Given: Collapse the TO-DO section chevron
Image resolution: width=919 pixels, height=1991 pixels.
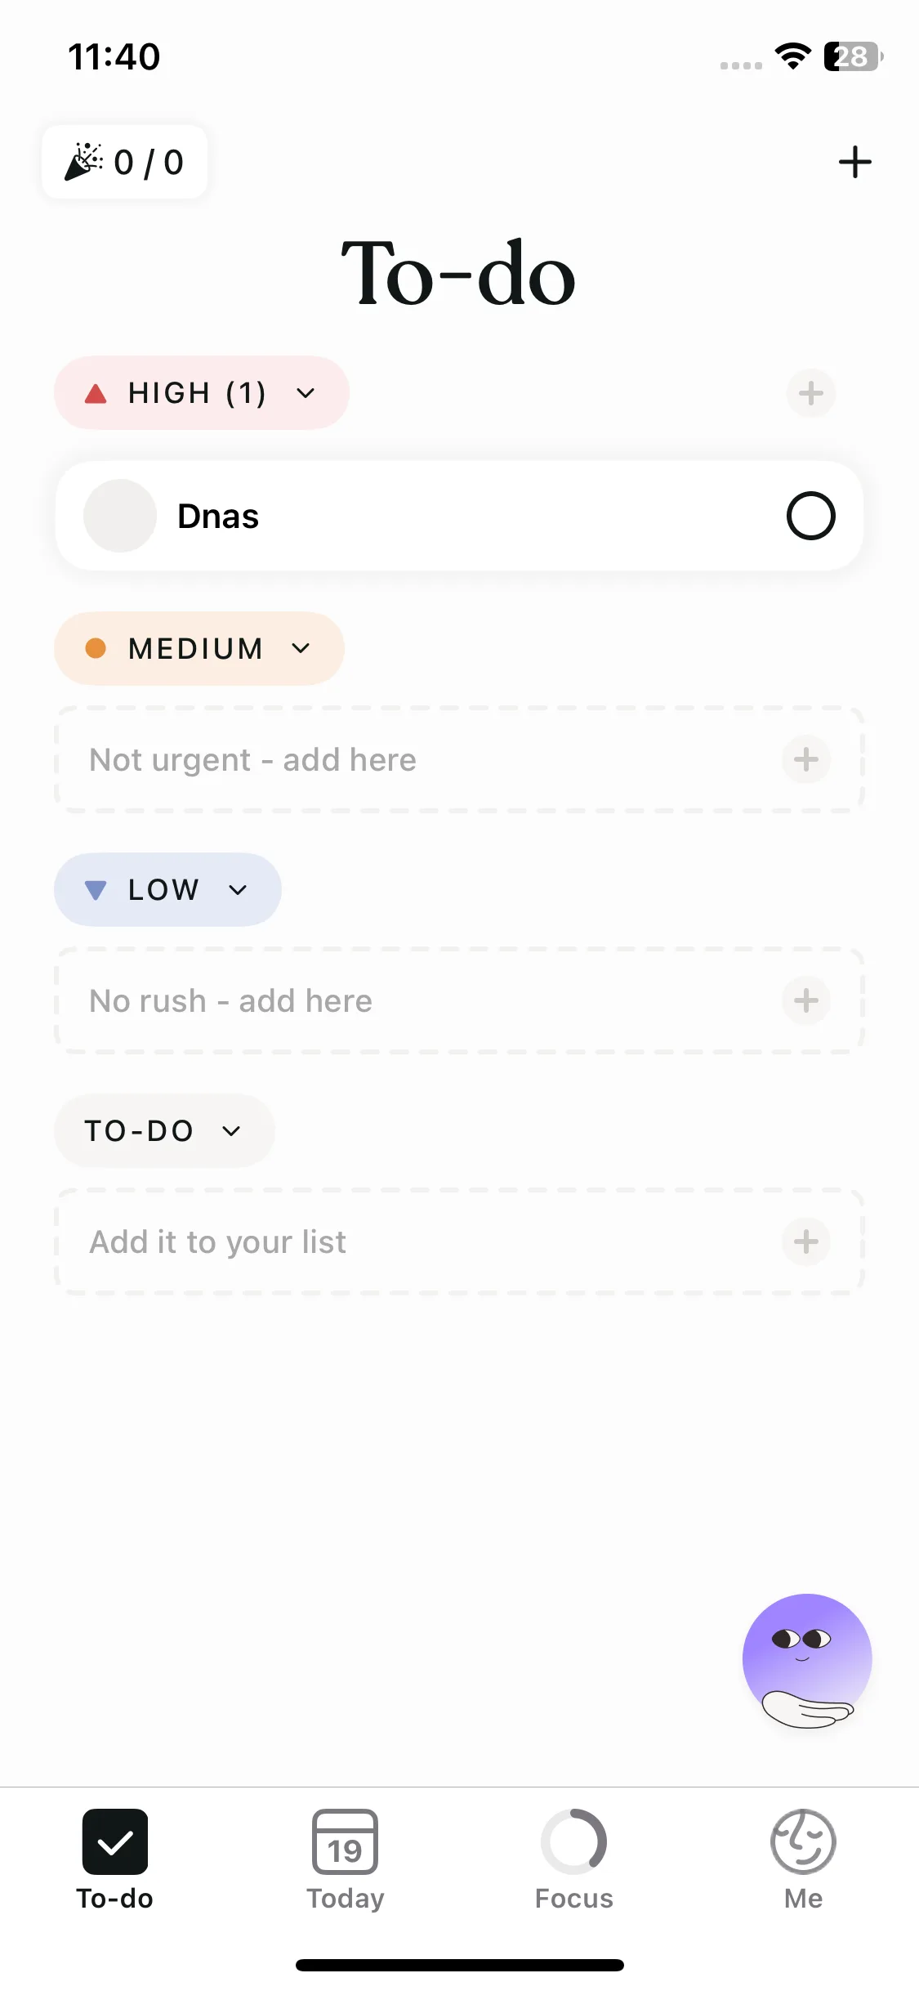Looking at the screenshot, I should (231, 1130).
